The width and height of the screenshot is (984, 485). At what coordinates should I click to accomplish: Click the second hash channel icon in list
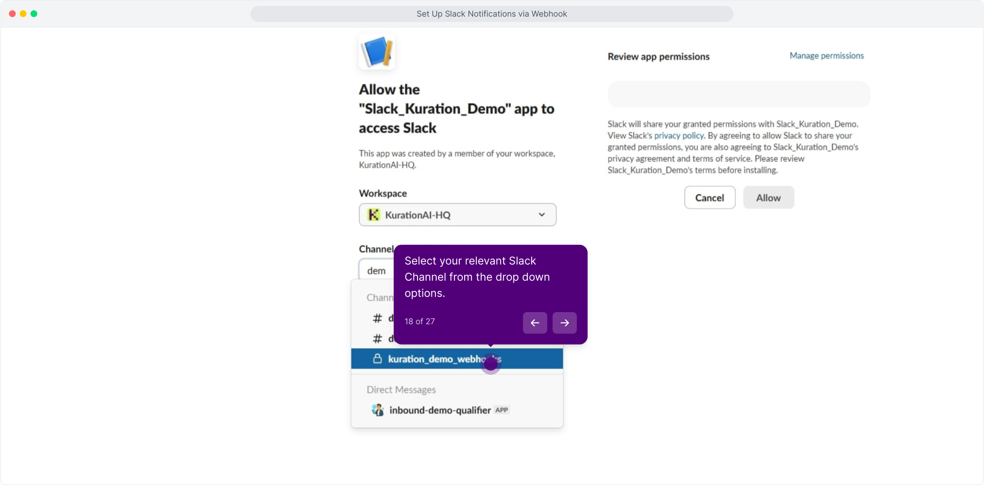pos(378,339)
